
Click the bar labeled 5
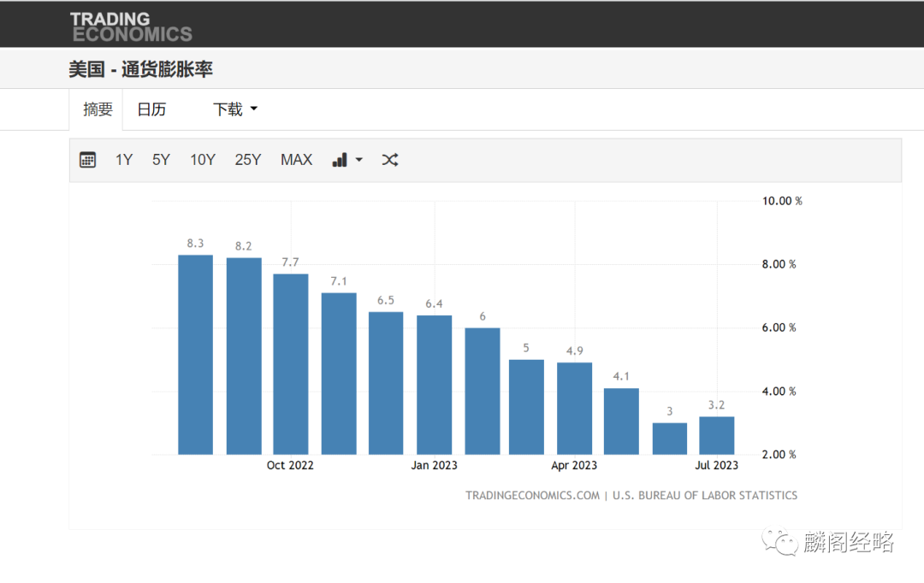pos(526,407)
